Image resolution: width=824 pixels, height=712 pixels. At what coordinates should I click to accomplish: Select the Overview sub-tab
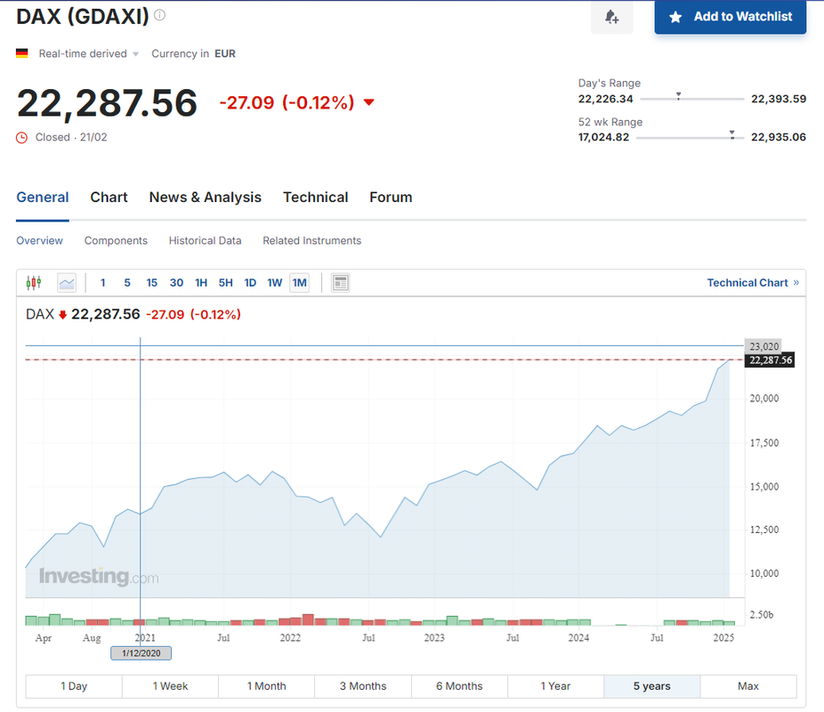pos(39,240)
